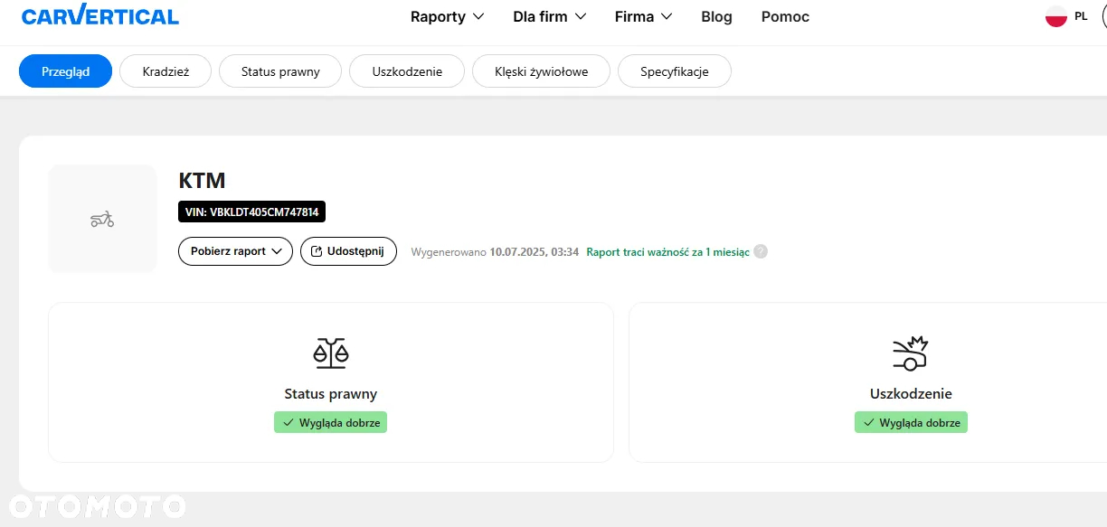Click the Uszkodzenie card heading
Image resolution: width=1107 pixels, height=527 pixels.
coord(911,394)
